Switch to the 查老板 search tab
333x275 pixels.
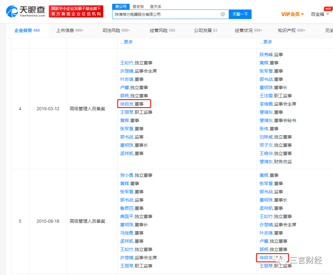pyautogui.click(x=138, y=7)
